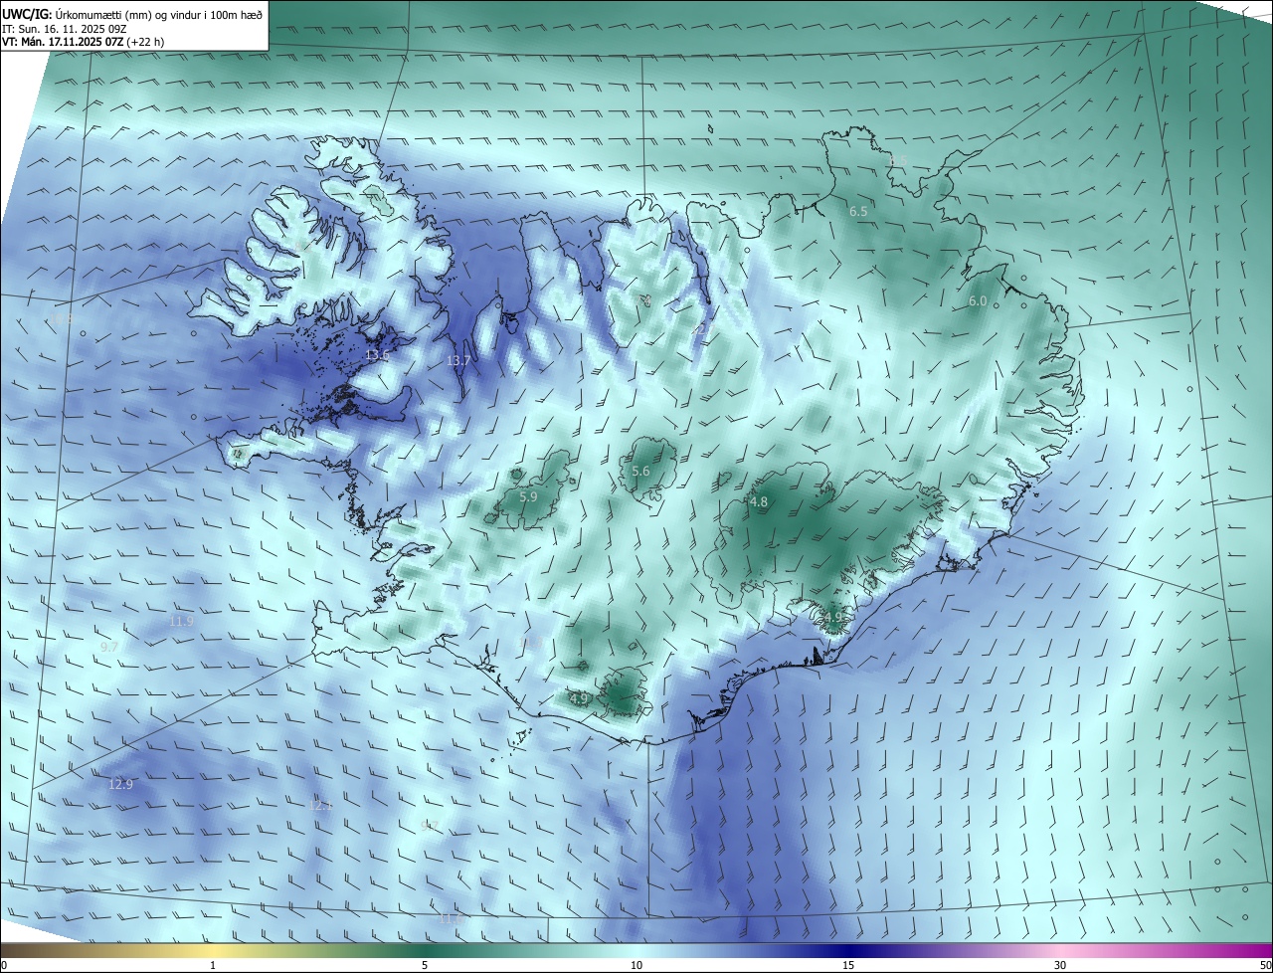Screen dimensions: 1273x973
Task: Click the 'VT: Mán. 17.11.2025 07Z (+22 h)' line
Action: coord(83,42)
